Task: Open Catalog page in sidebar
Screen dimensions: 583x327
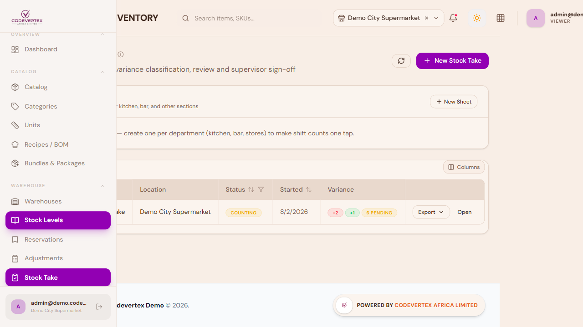Action: [x=58, y=87]
